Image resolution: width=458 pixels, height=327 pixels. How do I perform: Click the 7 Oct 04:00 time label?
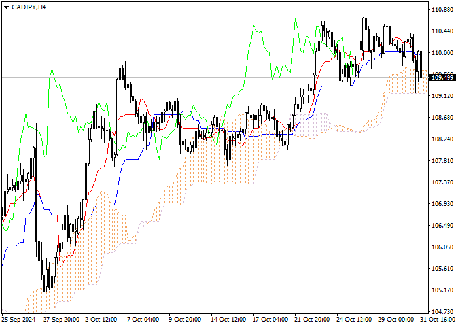coord(143,320)
